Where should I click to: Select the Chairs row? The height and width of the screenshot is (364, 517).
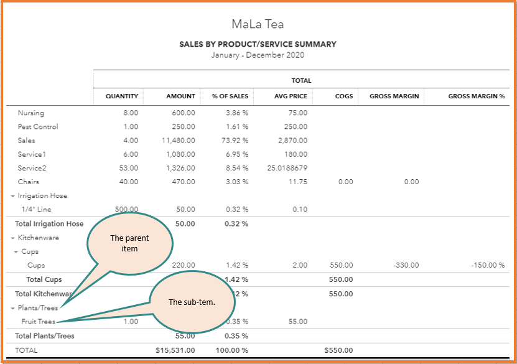tap(29, 182)
